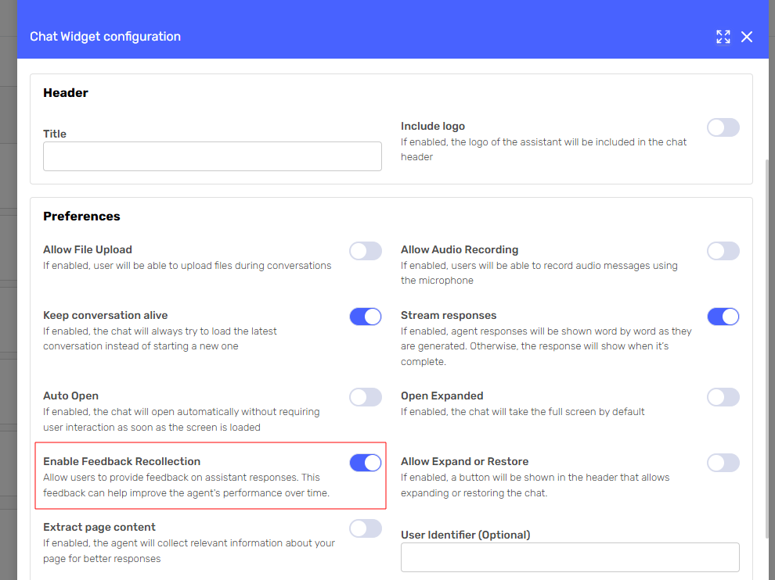Turn on Allow Expand or Restore
775x580 pixels.
(x=723, y=463)
